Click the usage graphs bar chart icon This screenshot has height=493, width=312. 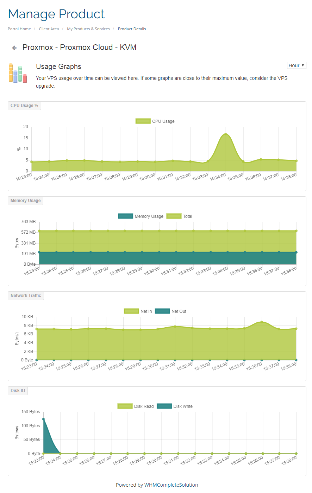tap(18, 73)
